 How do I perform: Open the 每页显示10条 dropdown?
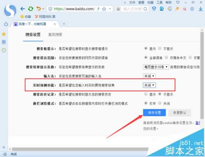pos(156,67)
